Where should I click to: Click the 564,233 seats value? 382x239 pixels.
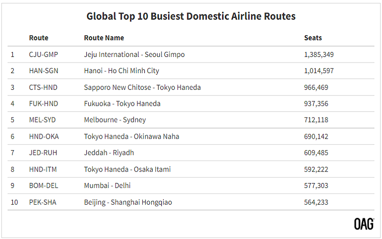point(316,202)
